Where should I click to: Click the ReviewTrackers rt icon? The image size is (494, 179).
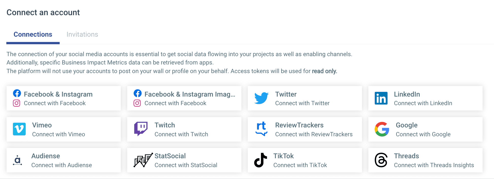point(261,129)
